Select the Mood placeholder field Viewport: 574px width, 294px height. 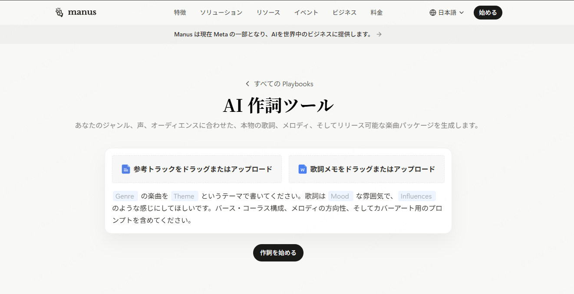tap(340, 196)
